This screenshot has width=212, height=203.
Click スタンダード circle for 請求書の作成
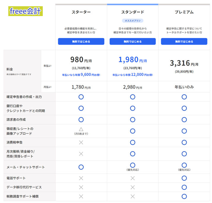point(133,120)
